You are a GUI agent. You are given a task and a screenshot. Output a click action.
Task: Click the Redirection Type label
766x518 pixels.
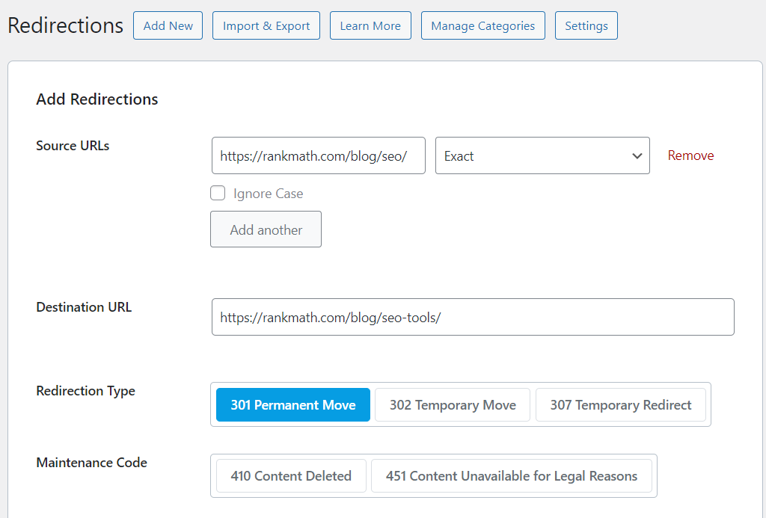pos(85,391)
